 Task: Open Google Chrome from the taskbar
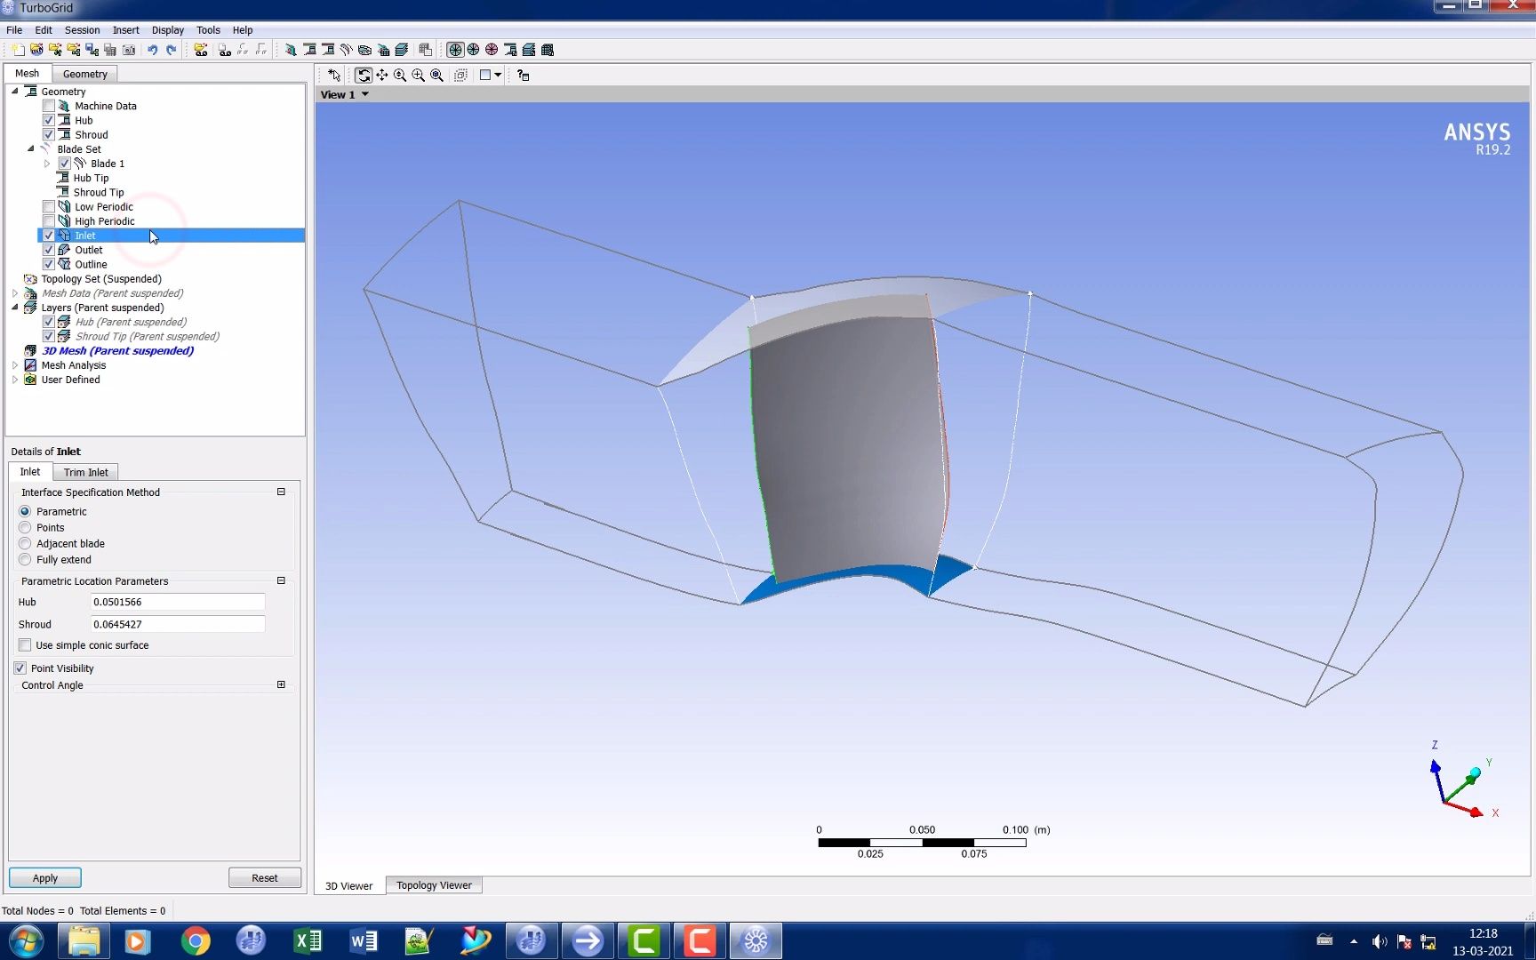coord(196,940)
